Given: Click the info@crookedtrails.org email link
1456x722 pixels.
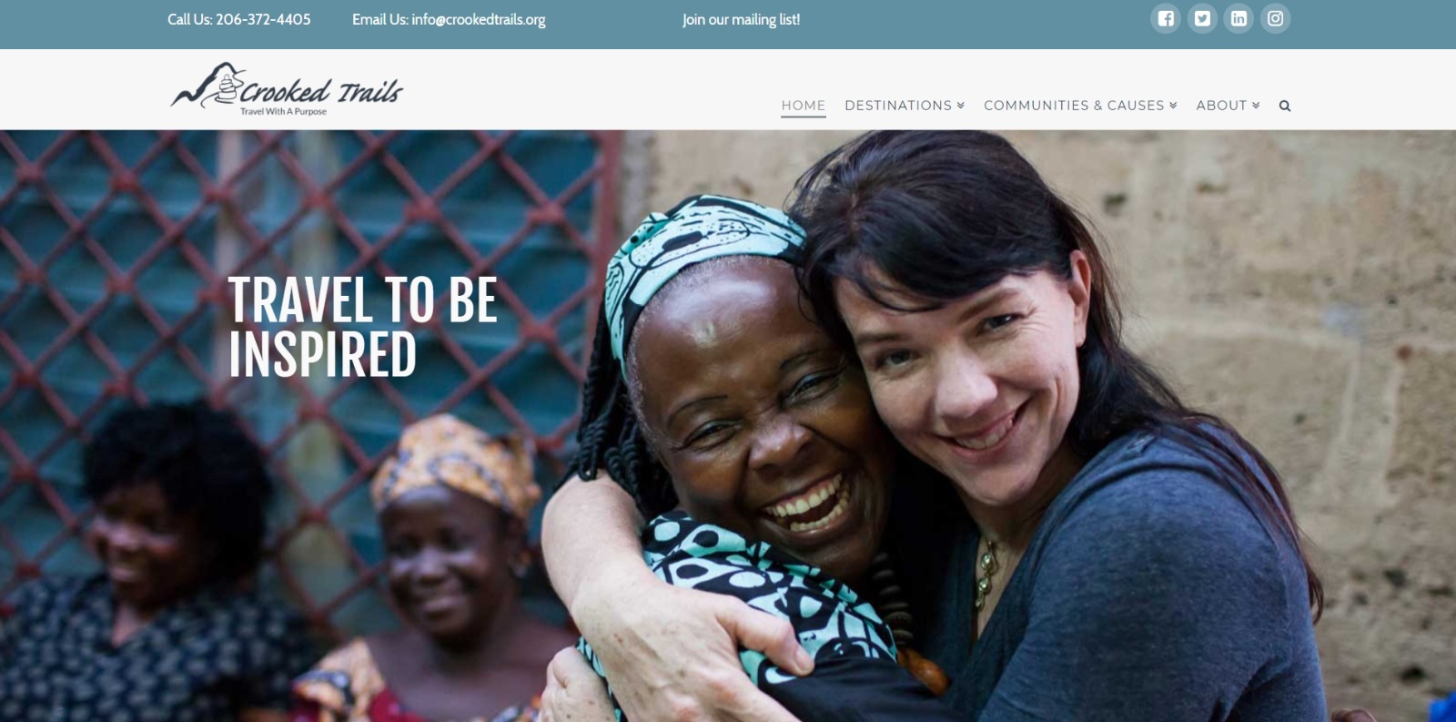Looking at the screenshot, I should (x=479, y=19).
